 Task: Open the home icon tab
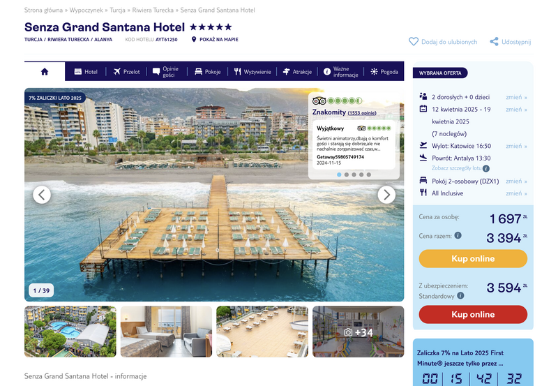45,72
